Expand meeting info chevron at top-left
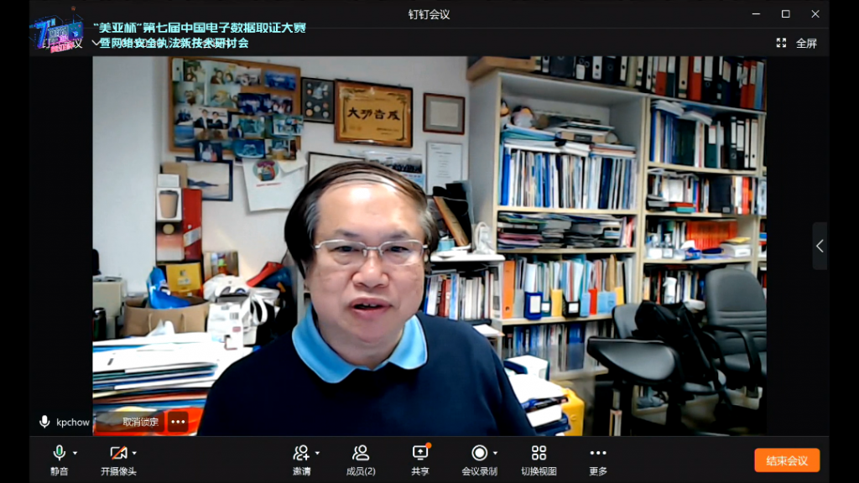 click(96, 43)
